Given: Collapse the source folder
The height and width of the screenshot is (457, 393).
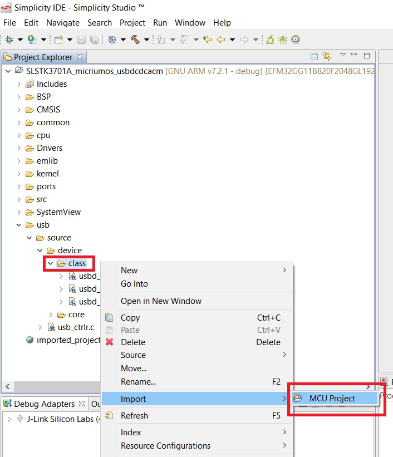Looking at the screenshot, I should point(29,238).
